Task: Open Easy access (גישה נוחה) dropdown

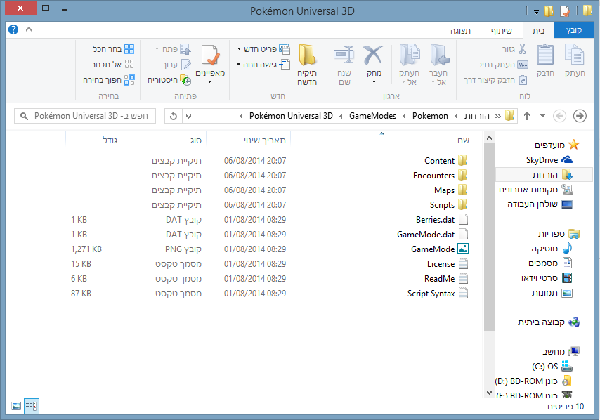Action: (x=263, y=65)
